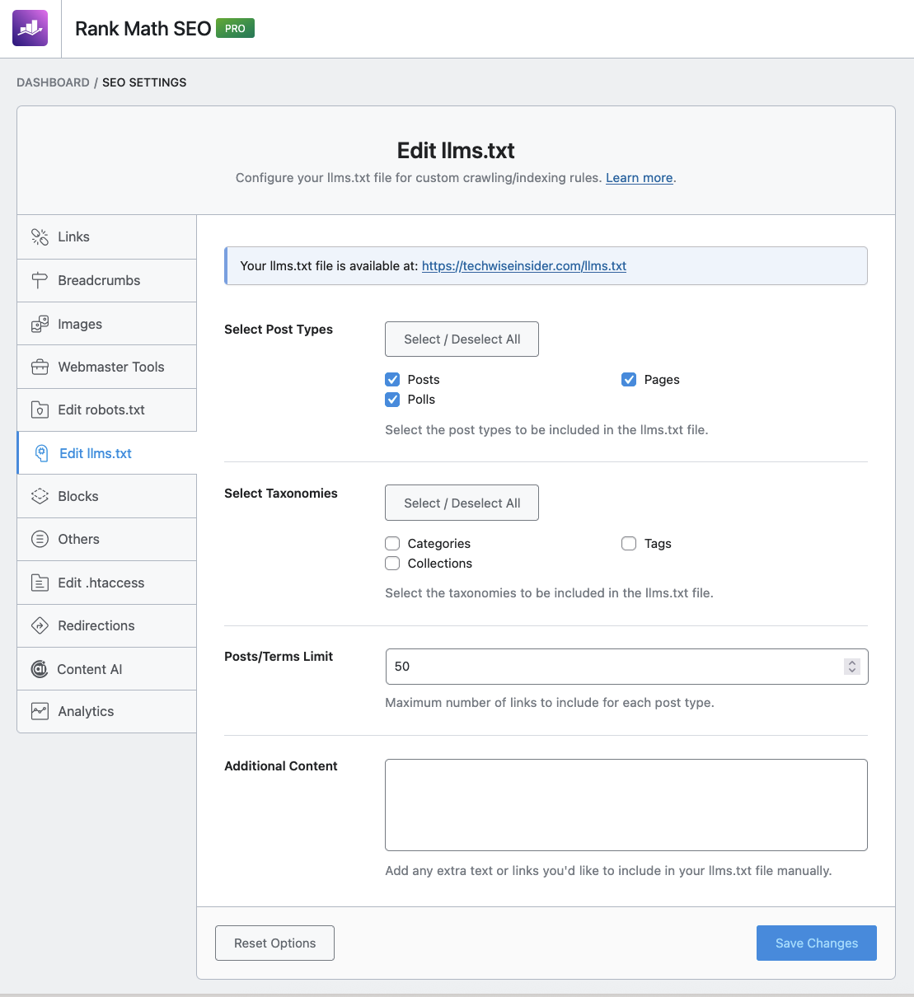
Task: Click the Blocks icon in sidebar
Action: 40,496
